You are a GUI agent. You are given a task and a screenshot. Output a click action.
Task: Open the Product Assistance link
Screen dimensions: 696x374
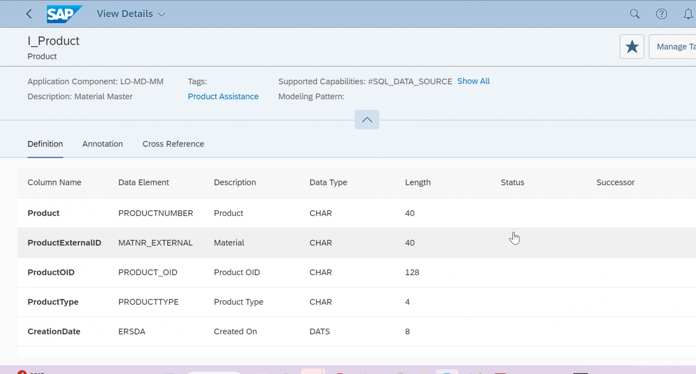coord(223,96)
